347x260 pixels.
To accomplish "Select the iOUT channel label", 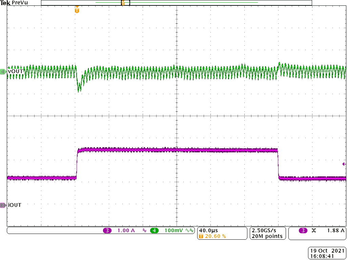I will point(15,205).
